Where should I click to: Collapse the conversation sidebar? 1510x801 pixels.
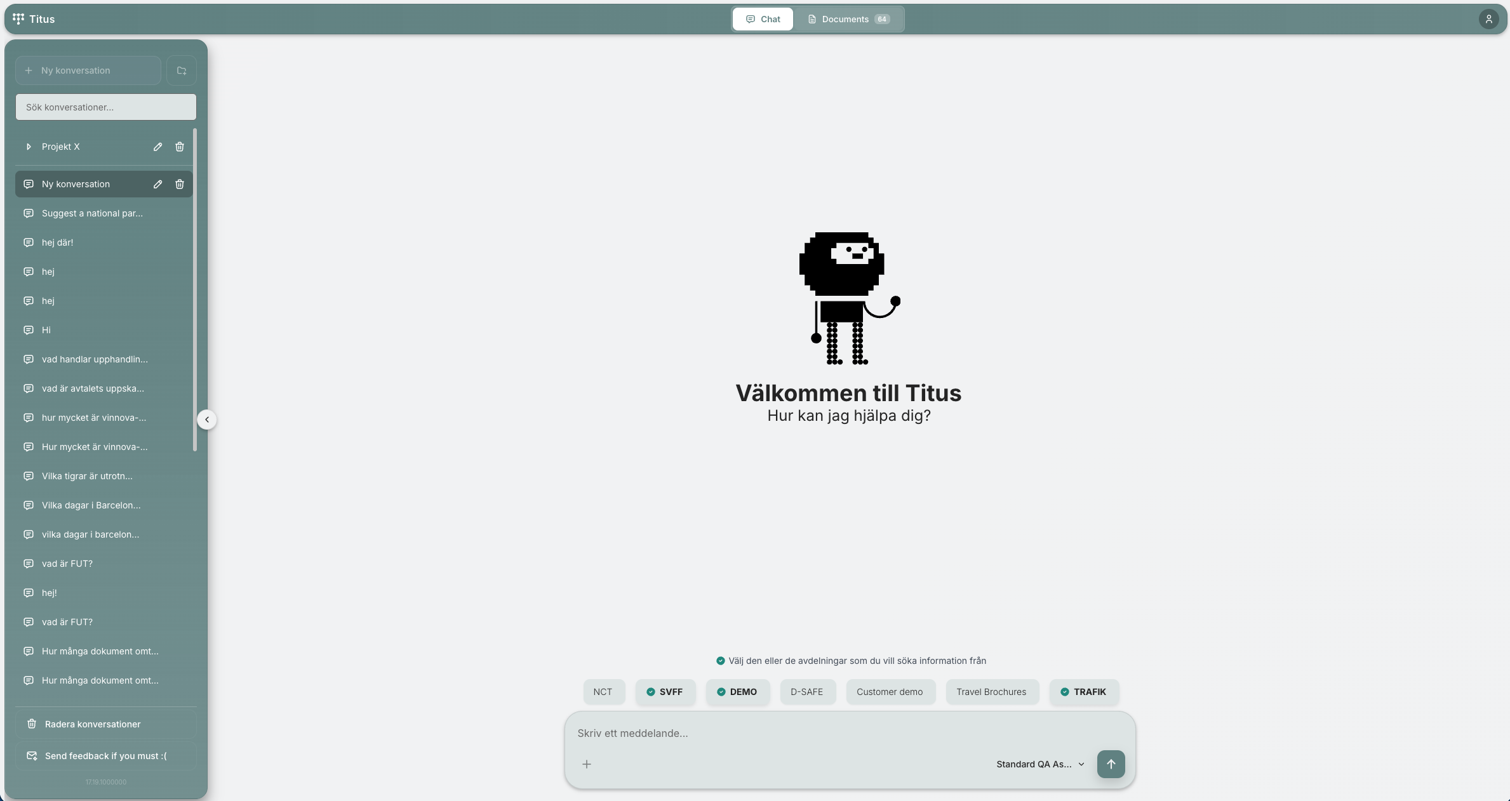tap(207, 420)
